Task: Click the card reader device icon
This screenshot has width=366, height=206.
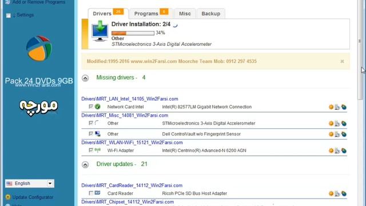Action: tap(98, 193)
